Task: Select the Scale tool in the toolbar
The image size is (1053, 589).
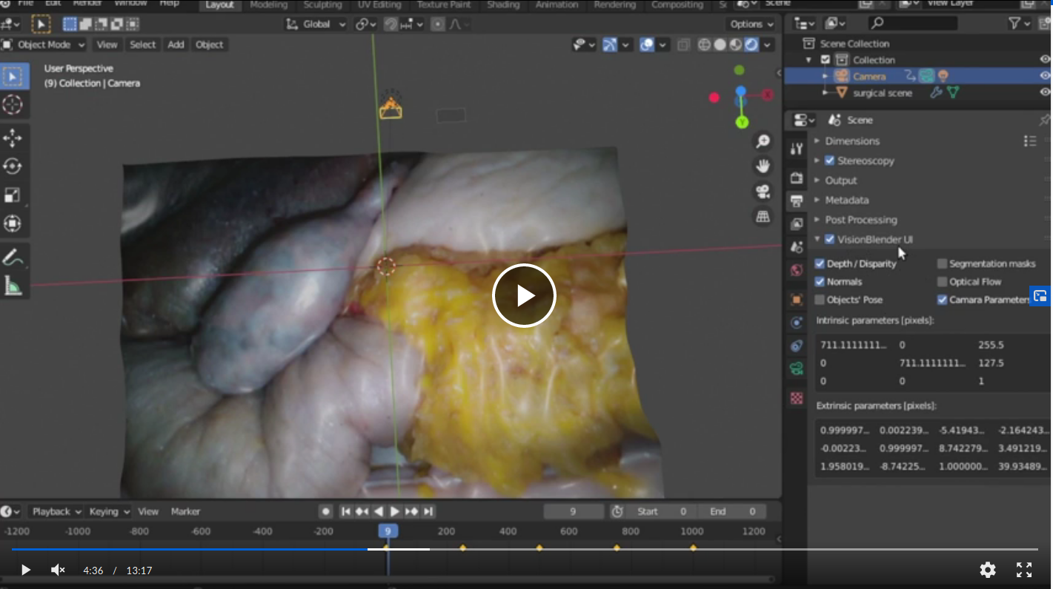Action: [x=13, y=195]
